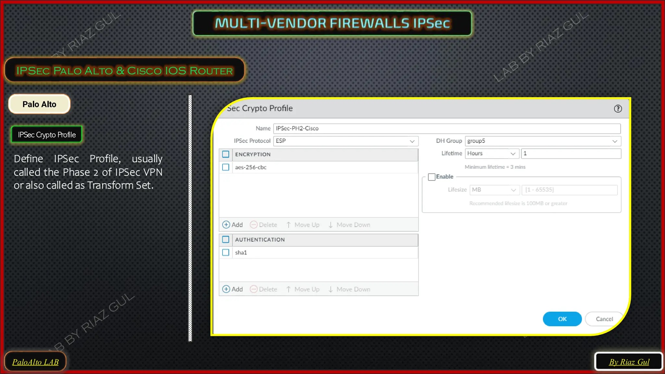The image size is (665, 374).
Task: Click OK to save the crypto profile
Action: click(x=562, y=319)
